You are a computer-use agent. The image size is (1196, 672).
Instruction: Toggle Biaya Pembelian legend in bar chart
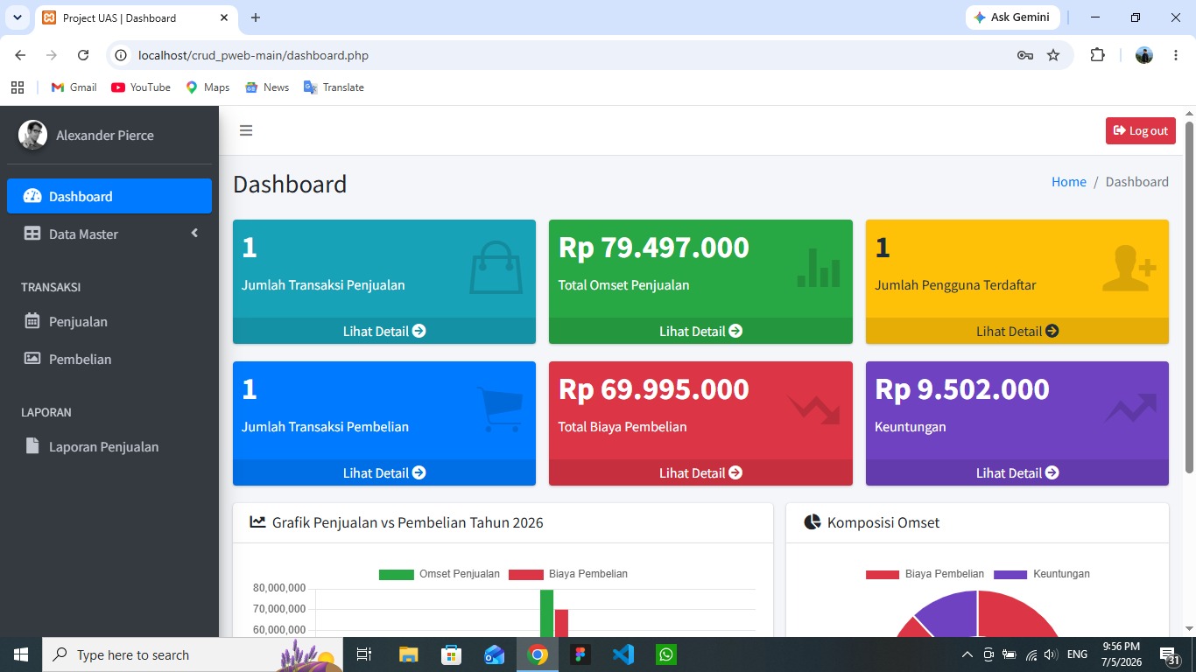tap(568, 574)
